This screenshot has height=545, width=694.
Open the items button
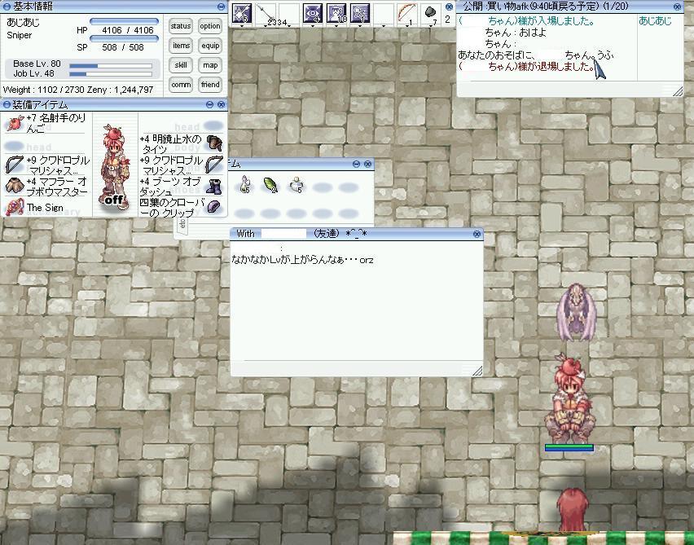[x=181, y=46]
